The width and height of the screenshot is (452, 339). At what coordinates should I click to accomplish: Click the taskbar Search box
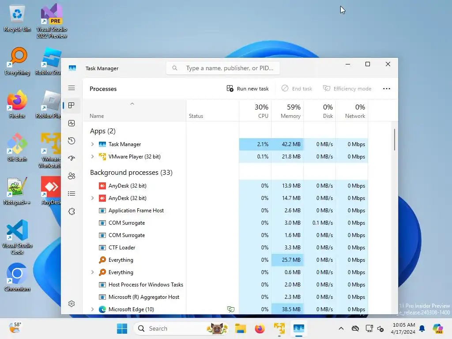[181, 328]
